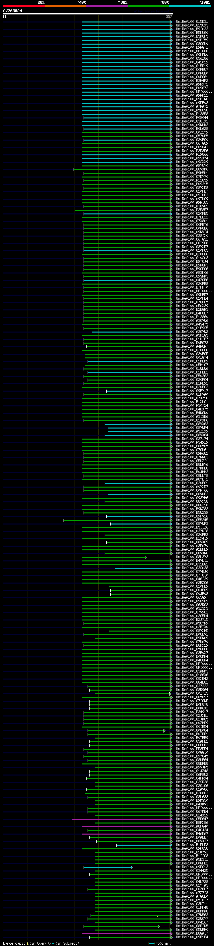Select the UniRef100_Q56Z86 label
Viewport: 214px width, 946px height.
[192, 59]
